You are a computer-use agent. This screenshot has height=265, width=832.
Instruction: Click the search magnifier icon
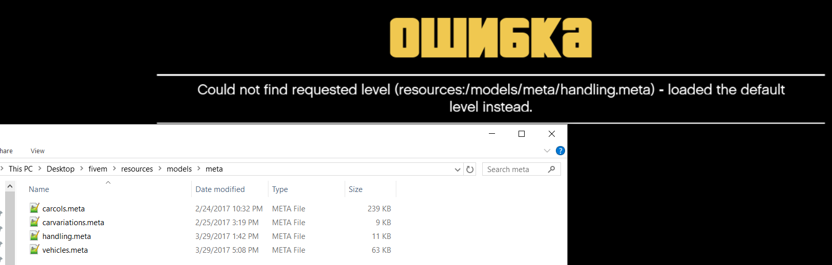[x=551, y=169]
